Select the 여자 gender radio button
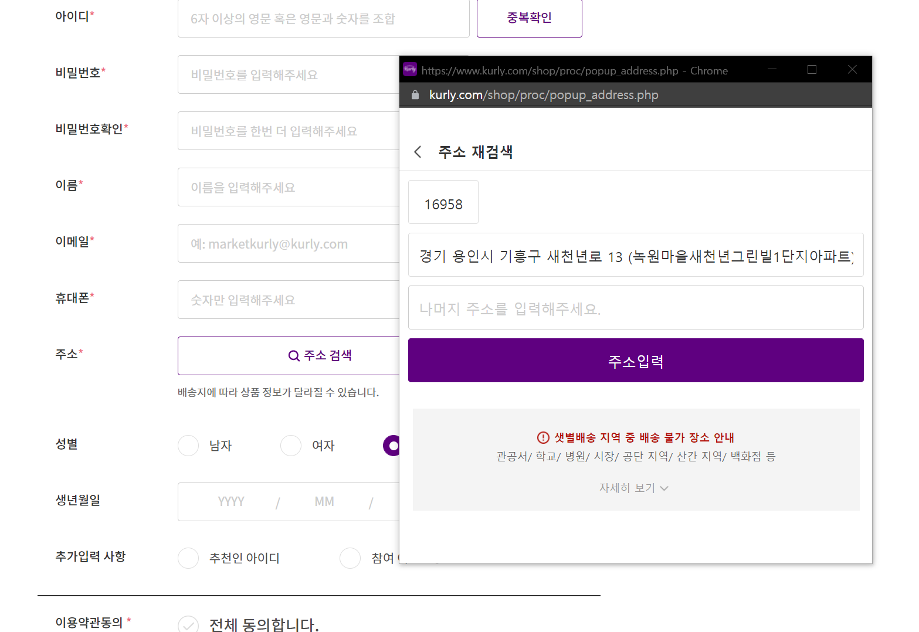 [291, 446]
